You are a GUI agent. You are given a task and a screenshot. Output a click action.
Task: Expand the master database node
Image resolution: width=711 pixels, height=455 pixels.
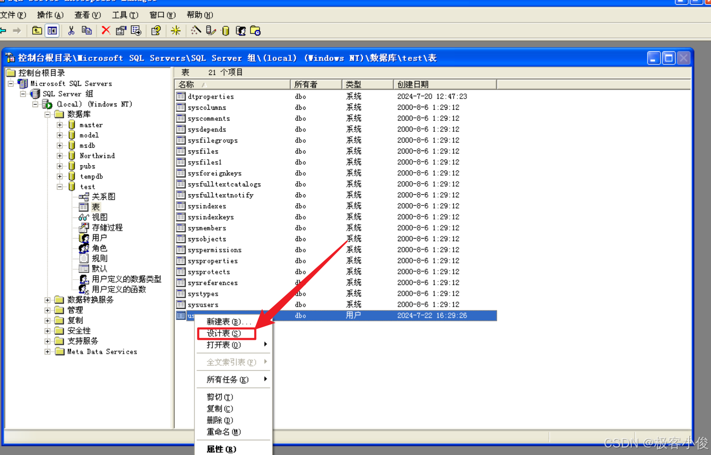60,125
